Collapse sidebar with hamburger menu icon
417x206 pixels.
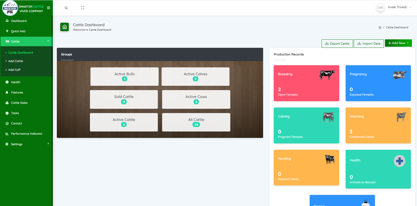coord(48,8)
